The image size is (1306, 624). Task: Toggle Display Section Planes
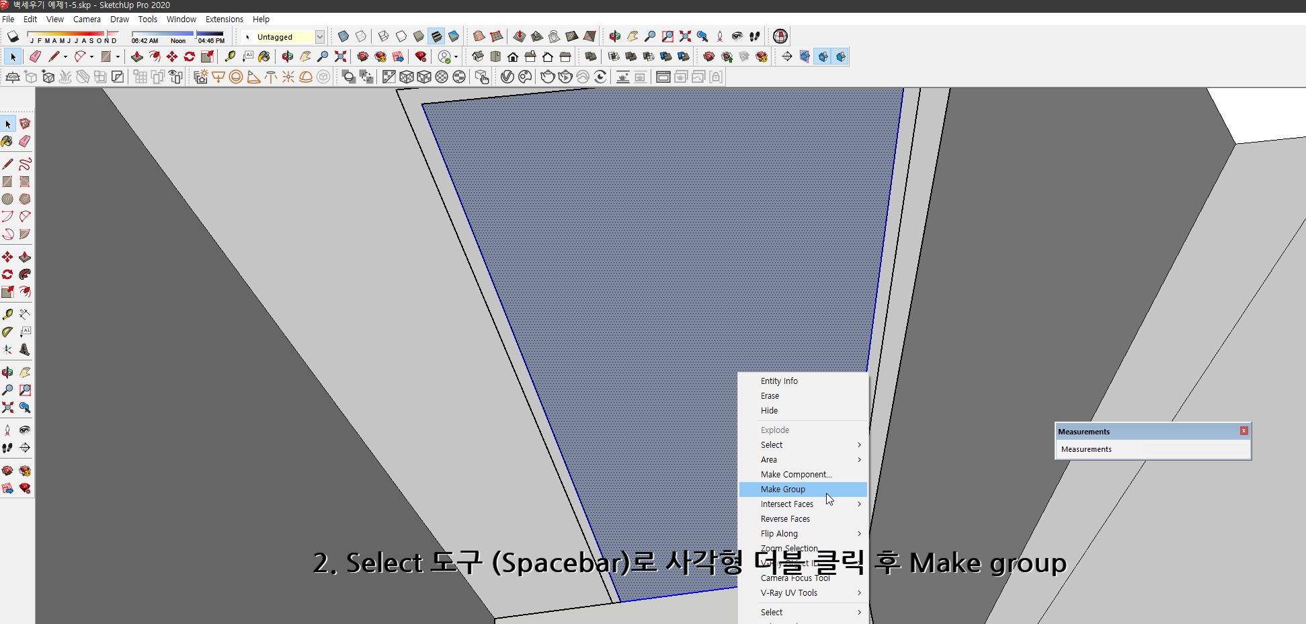pyautogui.click(x=805, y=56)
